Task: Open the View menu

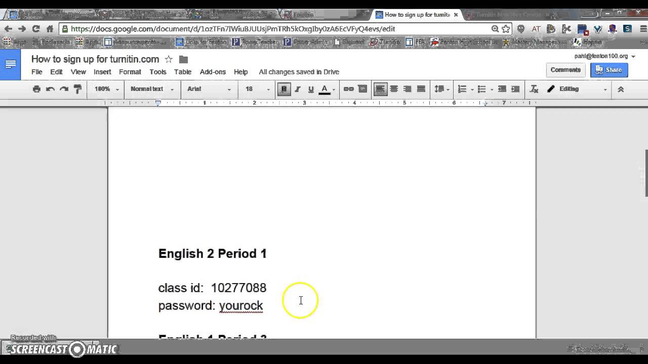Action: click(78, 72)
